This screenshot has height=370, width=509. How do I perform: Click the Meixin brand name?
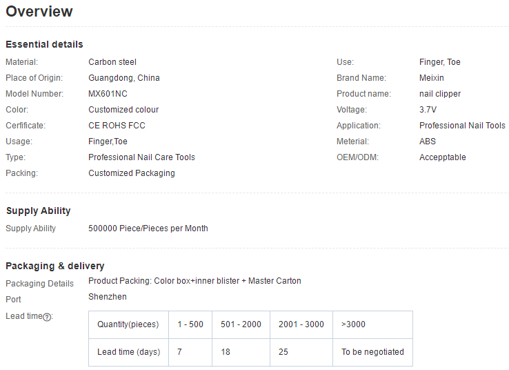click(x=432, y=78)
